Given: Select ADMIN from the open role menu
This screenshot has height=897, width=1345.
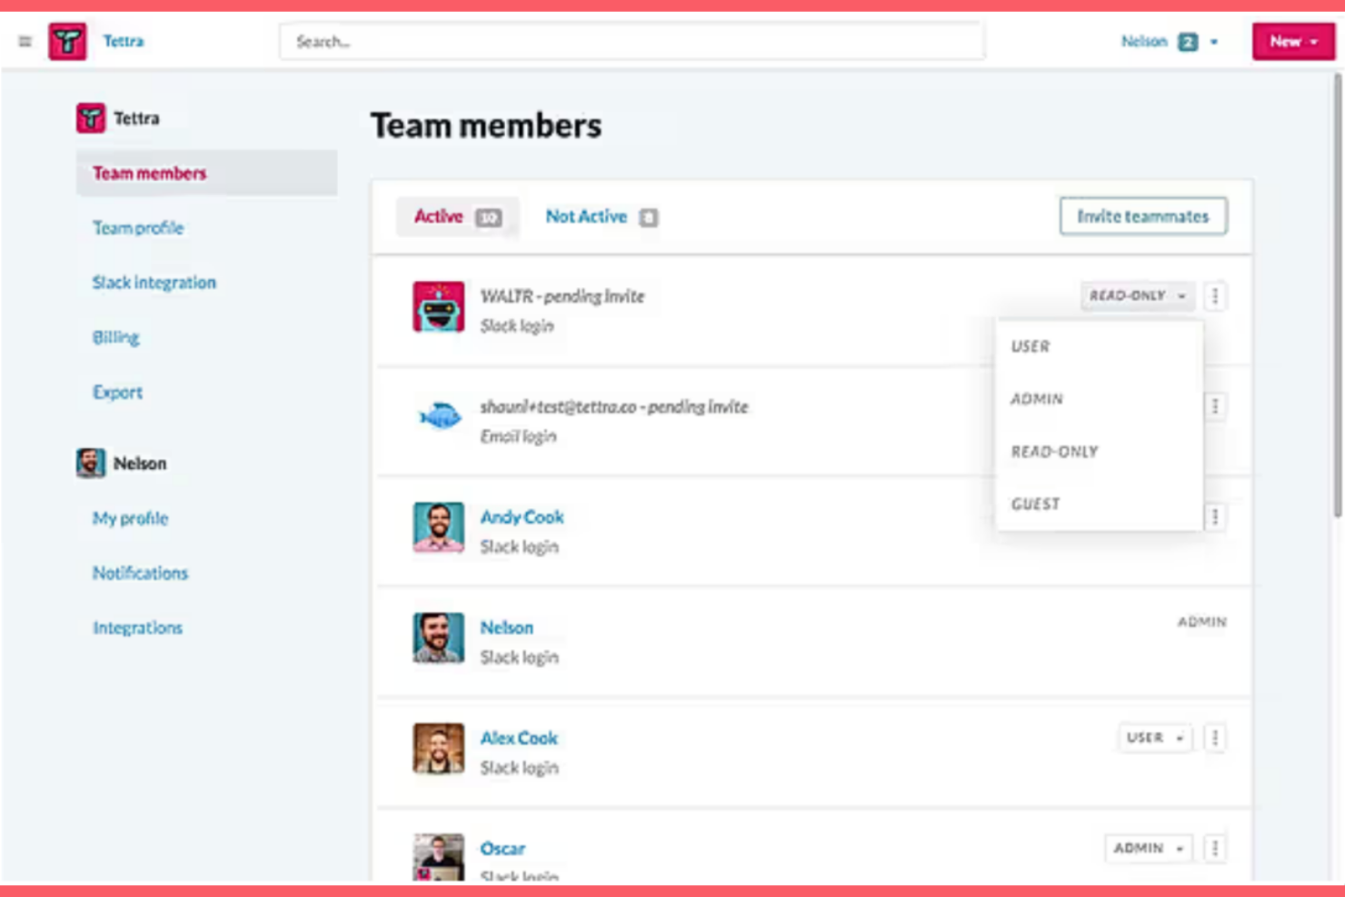Looking at the screenshot, I should coord(1036,398).
